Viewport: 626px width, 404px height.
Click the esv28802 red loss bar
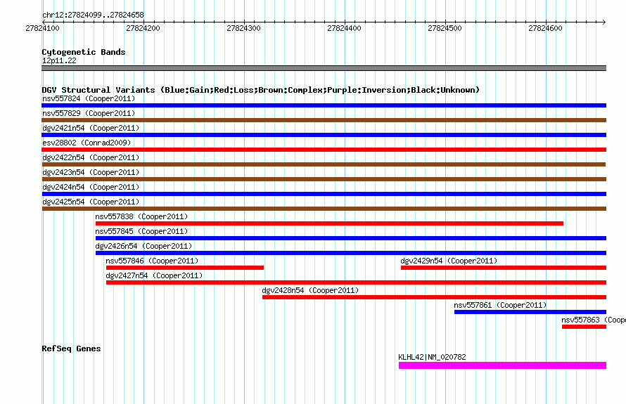pos(324,150)
